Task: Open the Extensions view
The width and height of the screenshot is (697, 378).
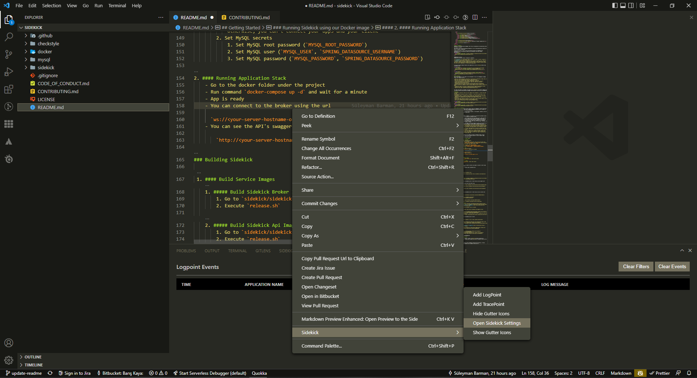Action: (9, 89)
